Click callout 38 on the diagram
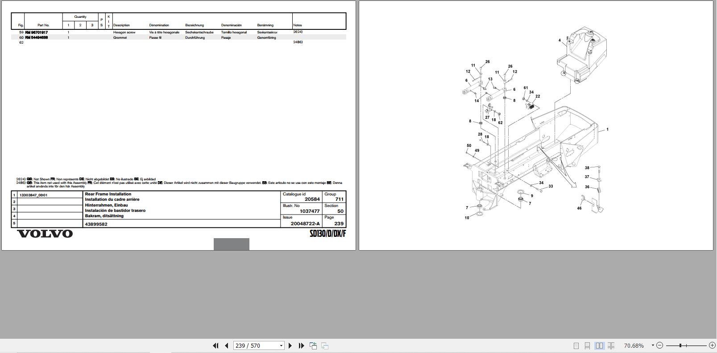The width and height of the screenshot is (717, 353). pos(587,168)
